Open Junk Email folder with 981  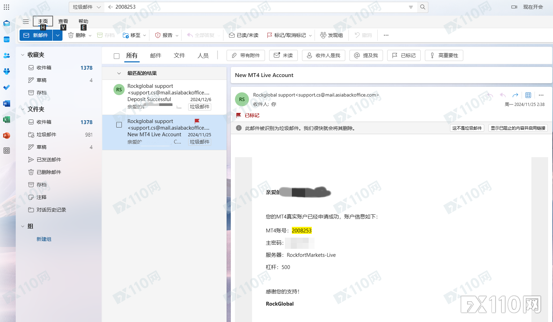(59, 135)
